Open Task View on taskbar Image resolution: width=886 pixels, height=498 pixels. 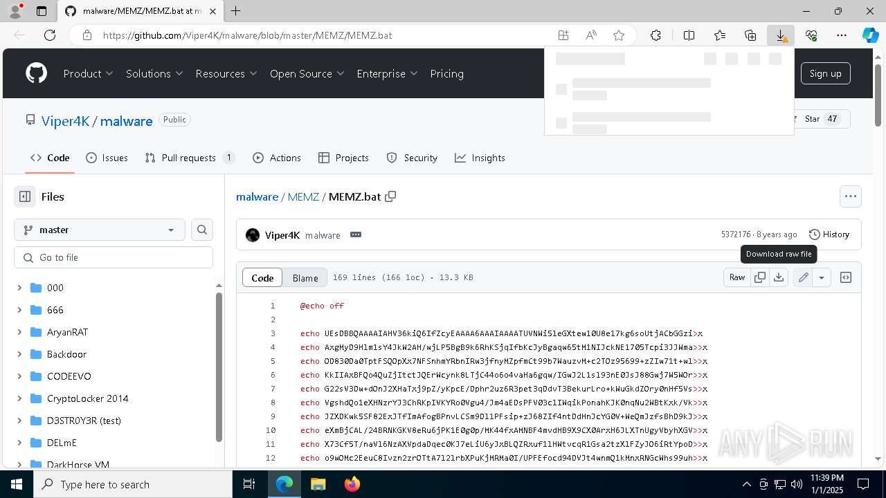coord(249,484)
